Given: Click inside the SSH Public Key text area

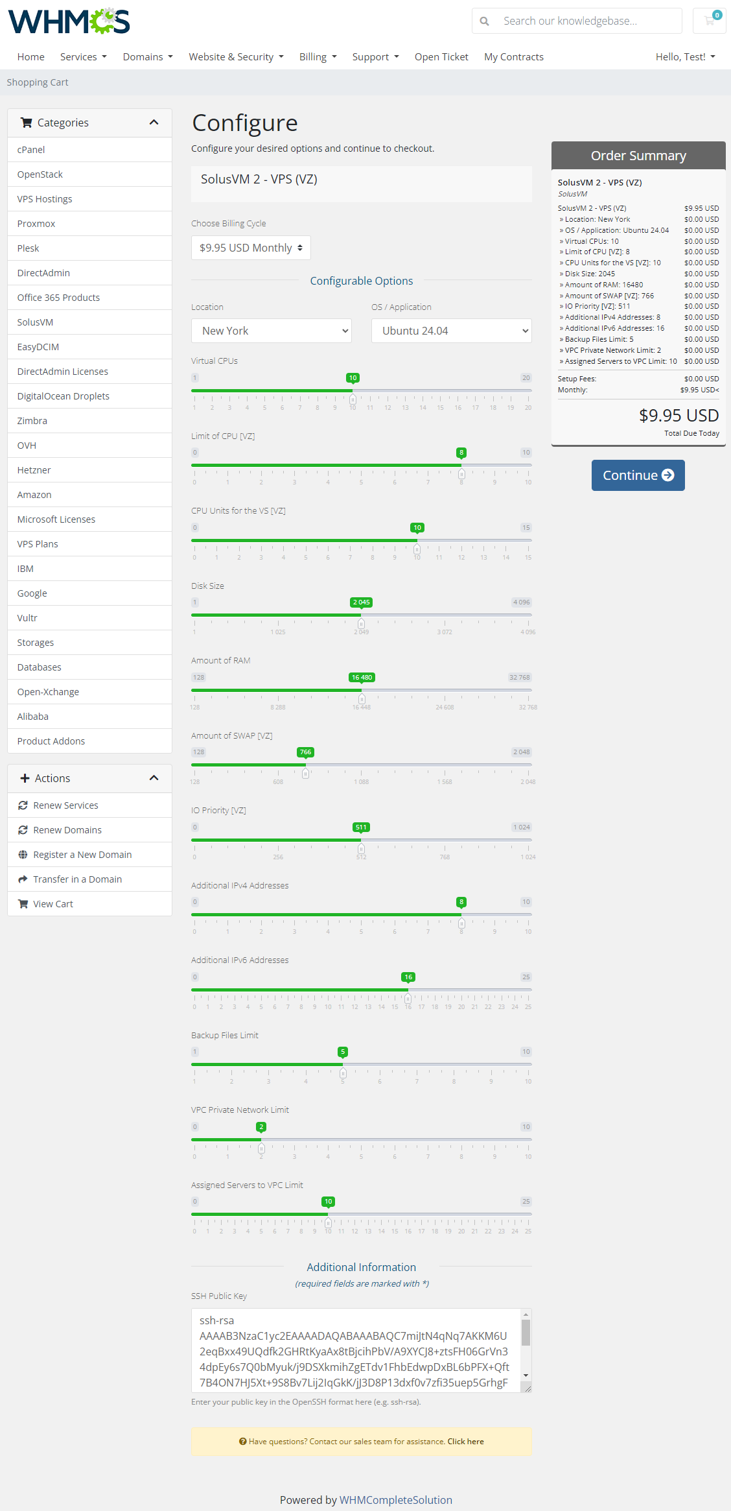Looking at the screenshot, I should (355, 1350).
